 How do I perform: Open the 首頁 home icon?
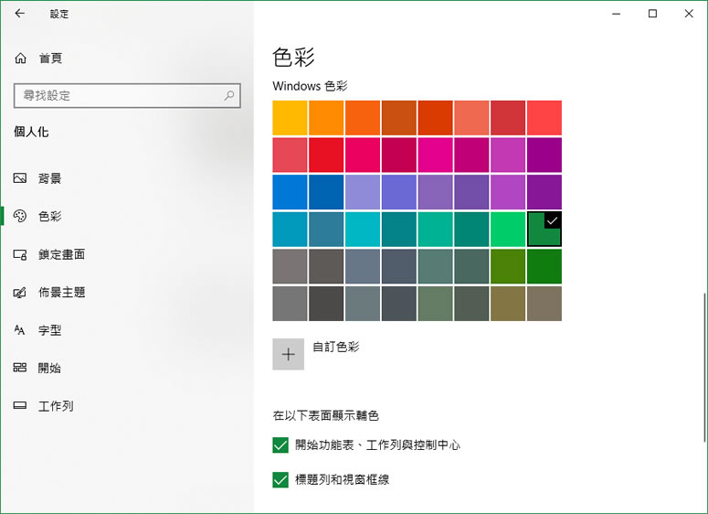[x=21, y=59]
